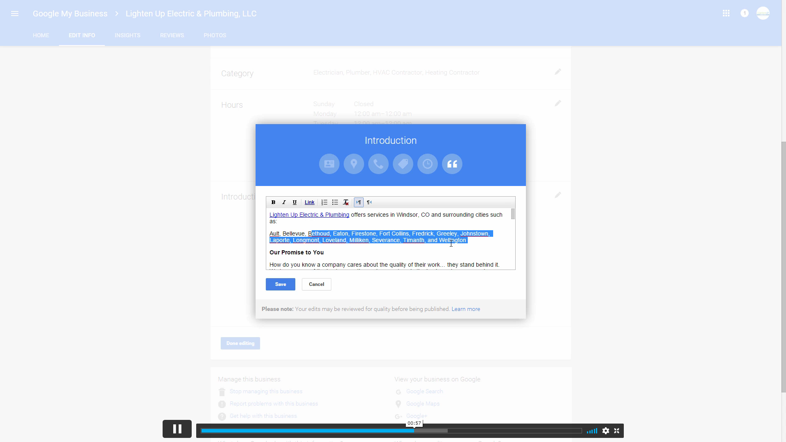
Task: Click the editor's vertical scrollbar
Action: click(x=513, y=214)
